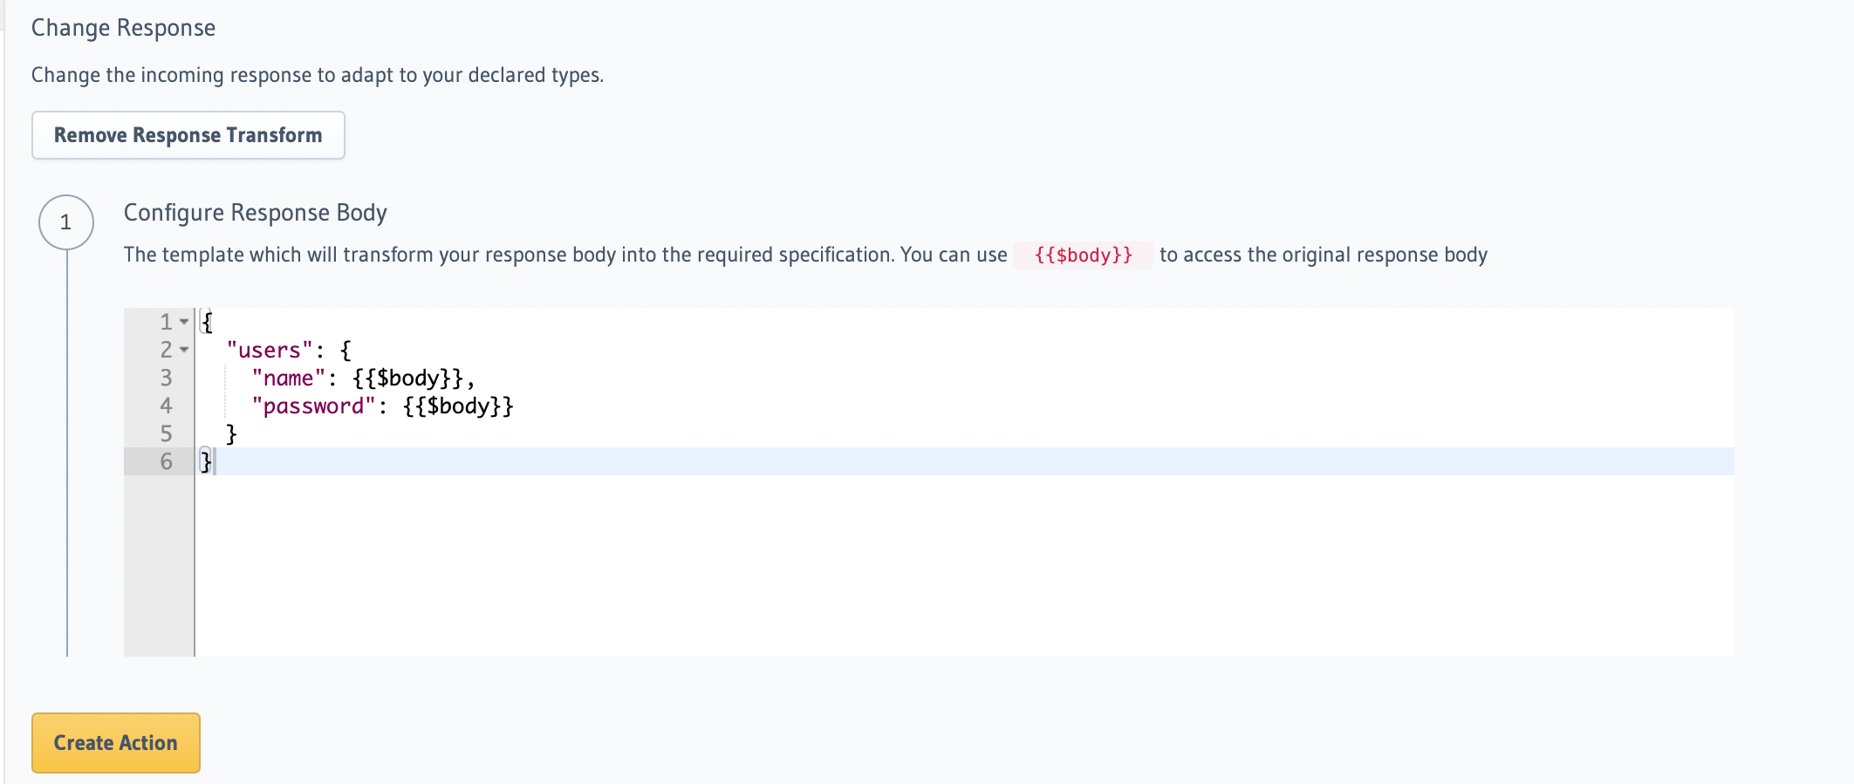The width and height of the screenshot is (1854, 784).
Task: Click the Change Response section title
Action: pos(123,28)
